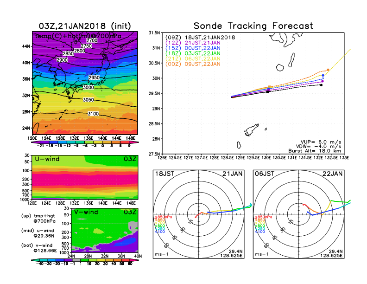The width and height of the screenshot is (367, 284).
Task: Click the black burst-point square on 09Z track
Action: click(267, 92)
